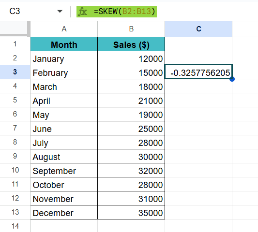This screenshot has height=232, width=258.
Task: Click the blue fill handle on C3
Action: click(232, 79)
